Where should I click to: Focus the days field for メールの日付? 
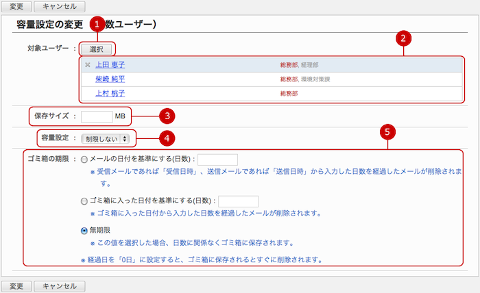(217, 160)
